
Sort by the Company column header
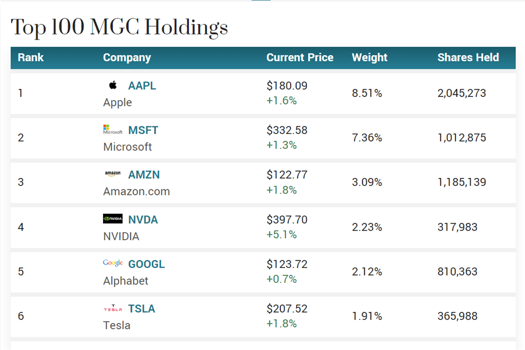pos(127,58)
